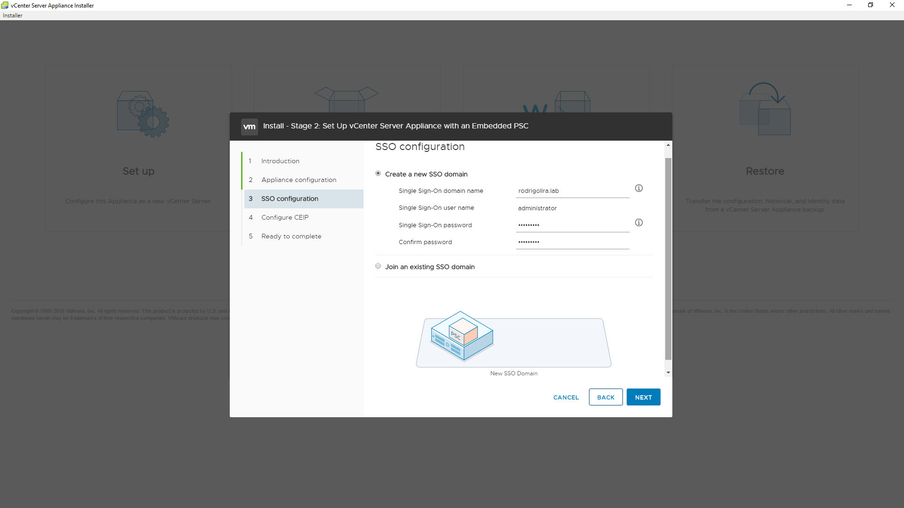The image size is (904, 508).
Task: Click vCenter installer app icon in title bar
Action: 5,5
